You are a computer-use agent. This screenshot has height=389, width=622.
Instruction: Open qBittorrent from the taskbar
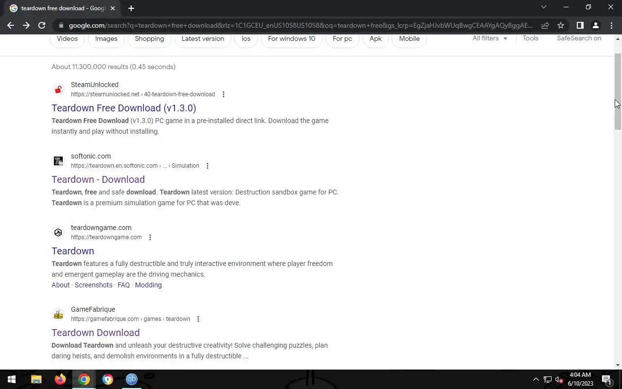click(132, 379)
